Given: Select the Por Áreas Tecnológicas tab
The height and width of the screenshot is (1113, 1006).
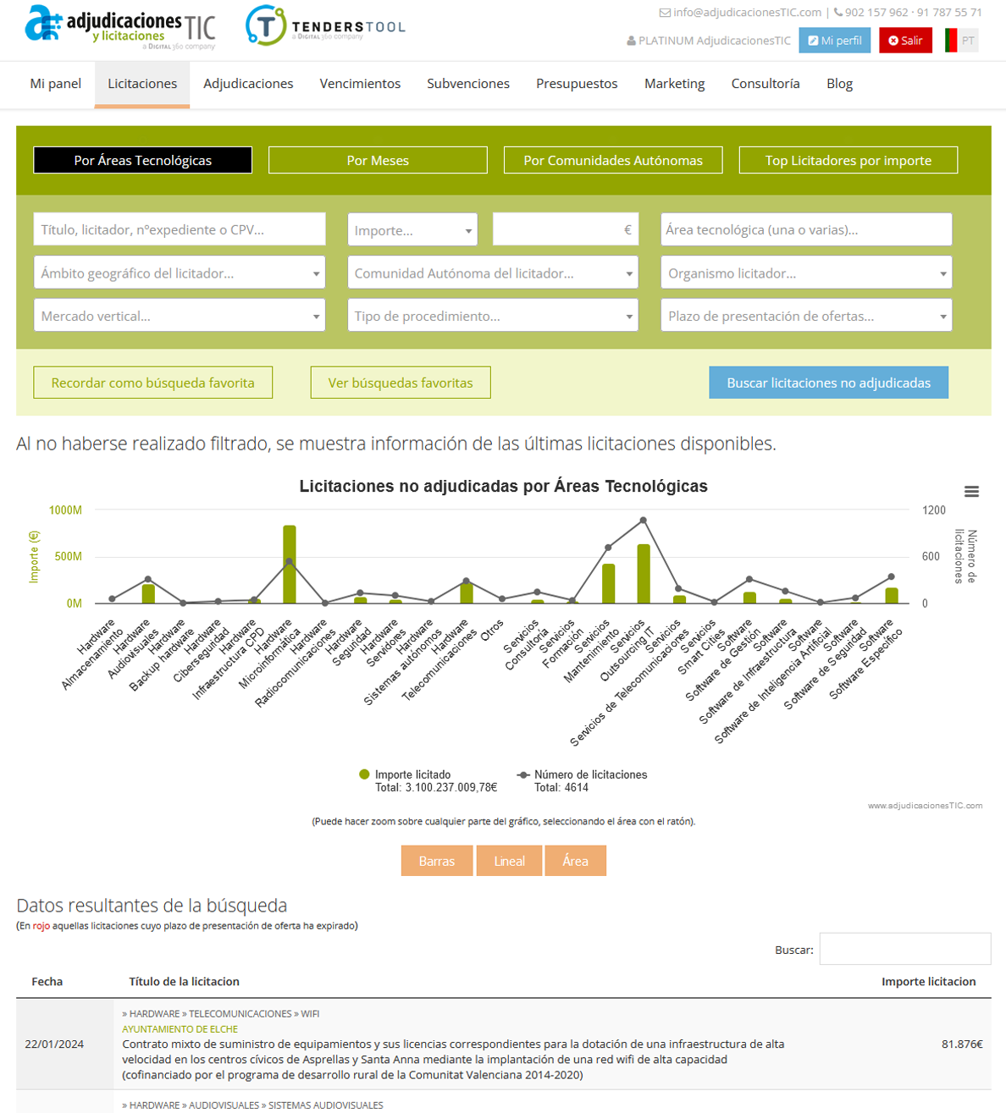Looking at the screenshot, I should (143, 160).
